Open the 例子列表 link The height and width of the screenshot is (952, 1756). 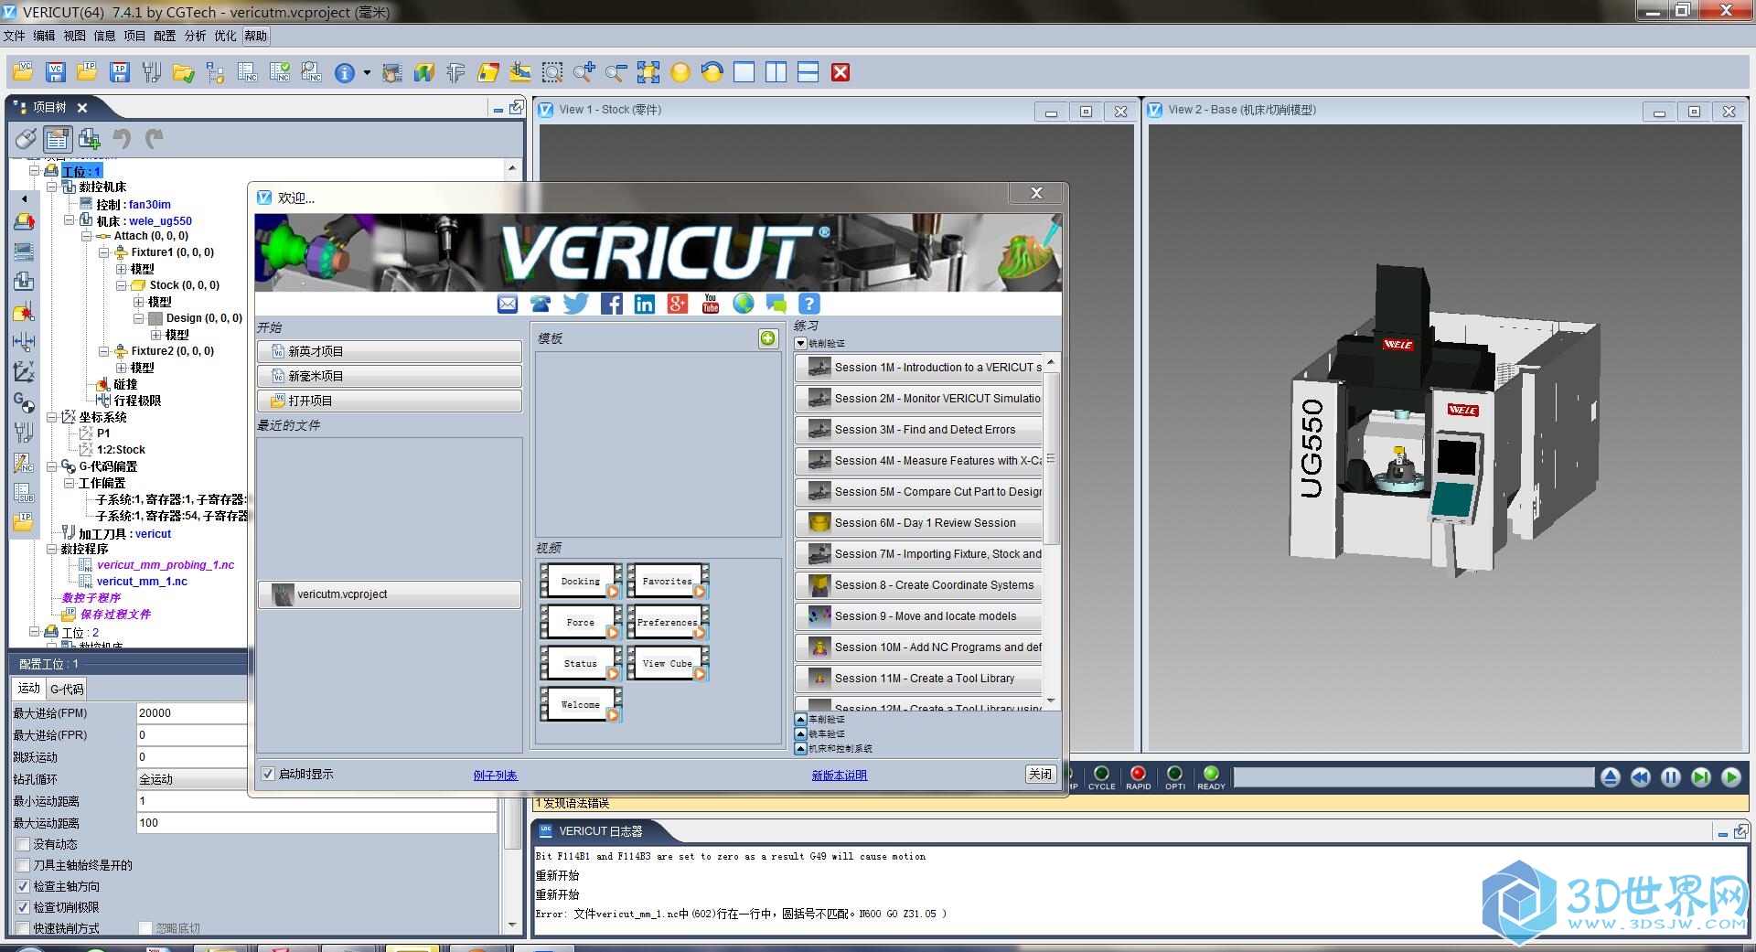[x=496, y=775]
